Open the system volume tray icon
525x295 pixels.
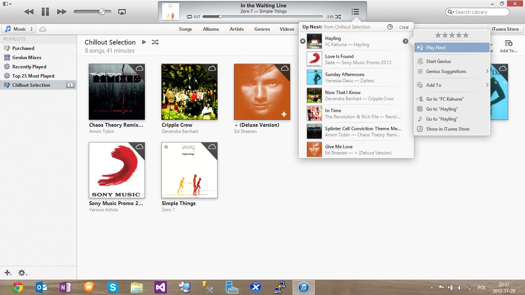[x=460, y=287]
